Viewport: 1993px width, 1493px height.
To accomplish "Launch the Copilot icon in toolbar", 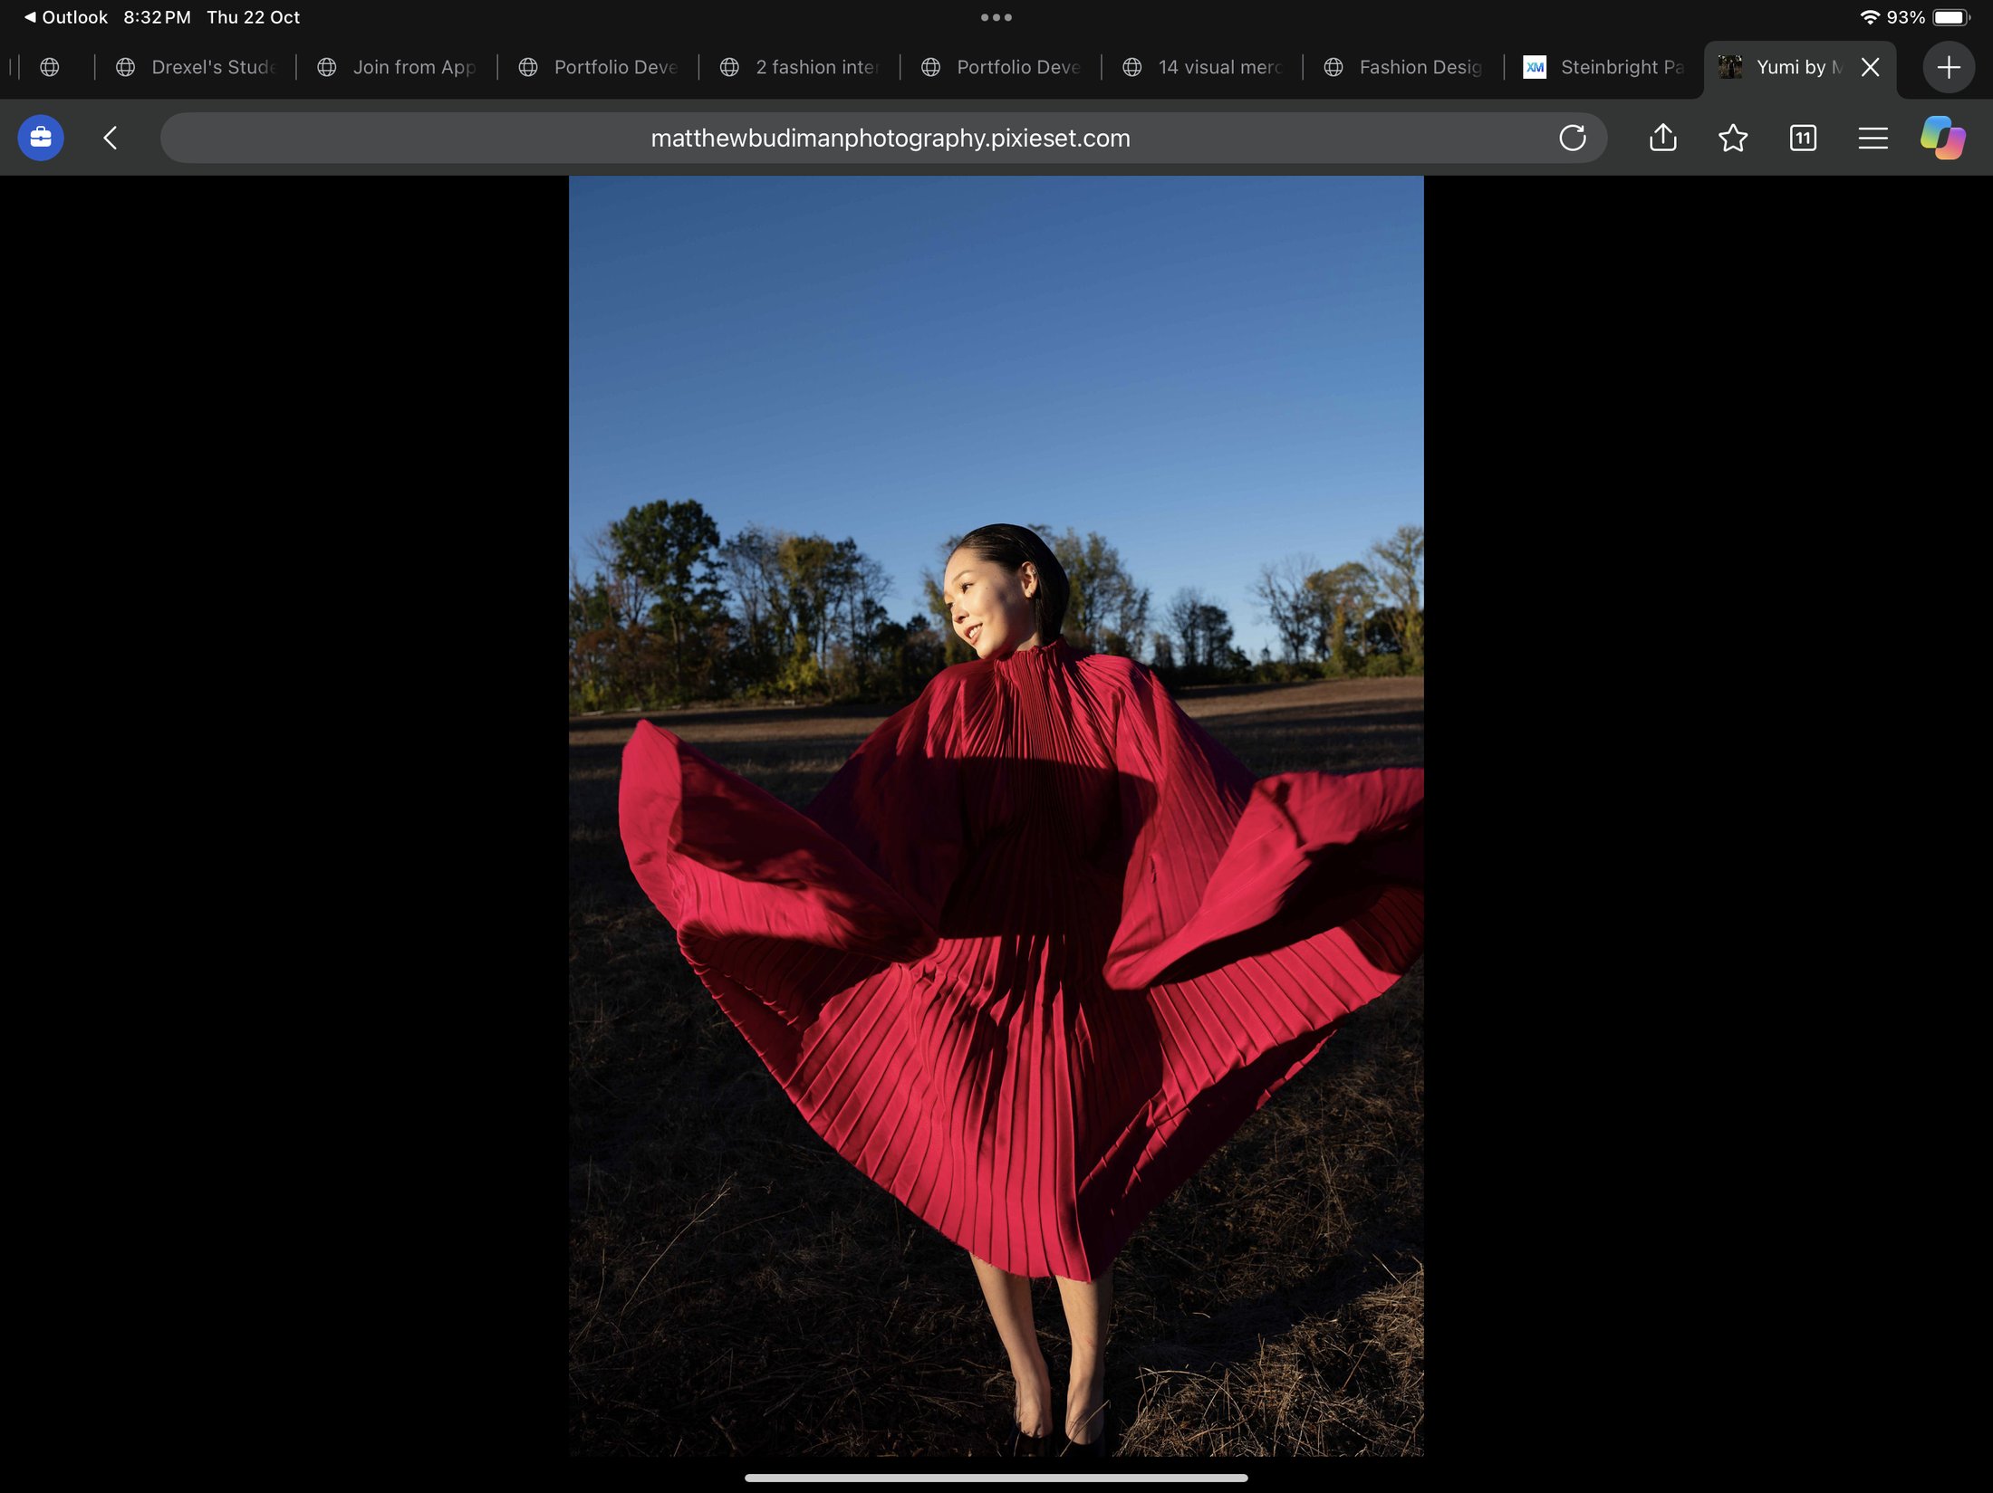I will 1942,138.
